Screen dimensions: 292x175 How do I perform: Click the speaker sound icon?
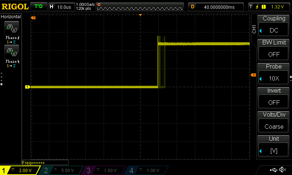coord(283,170)
